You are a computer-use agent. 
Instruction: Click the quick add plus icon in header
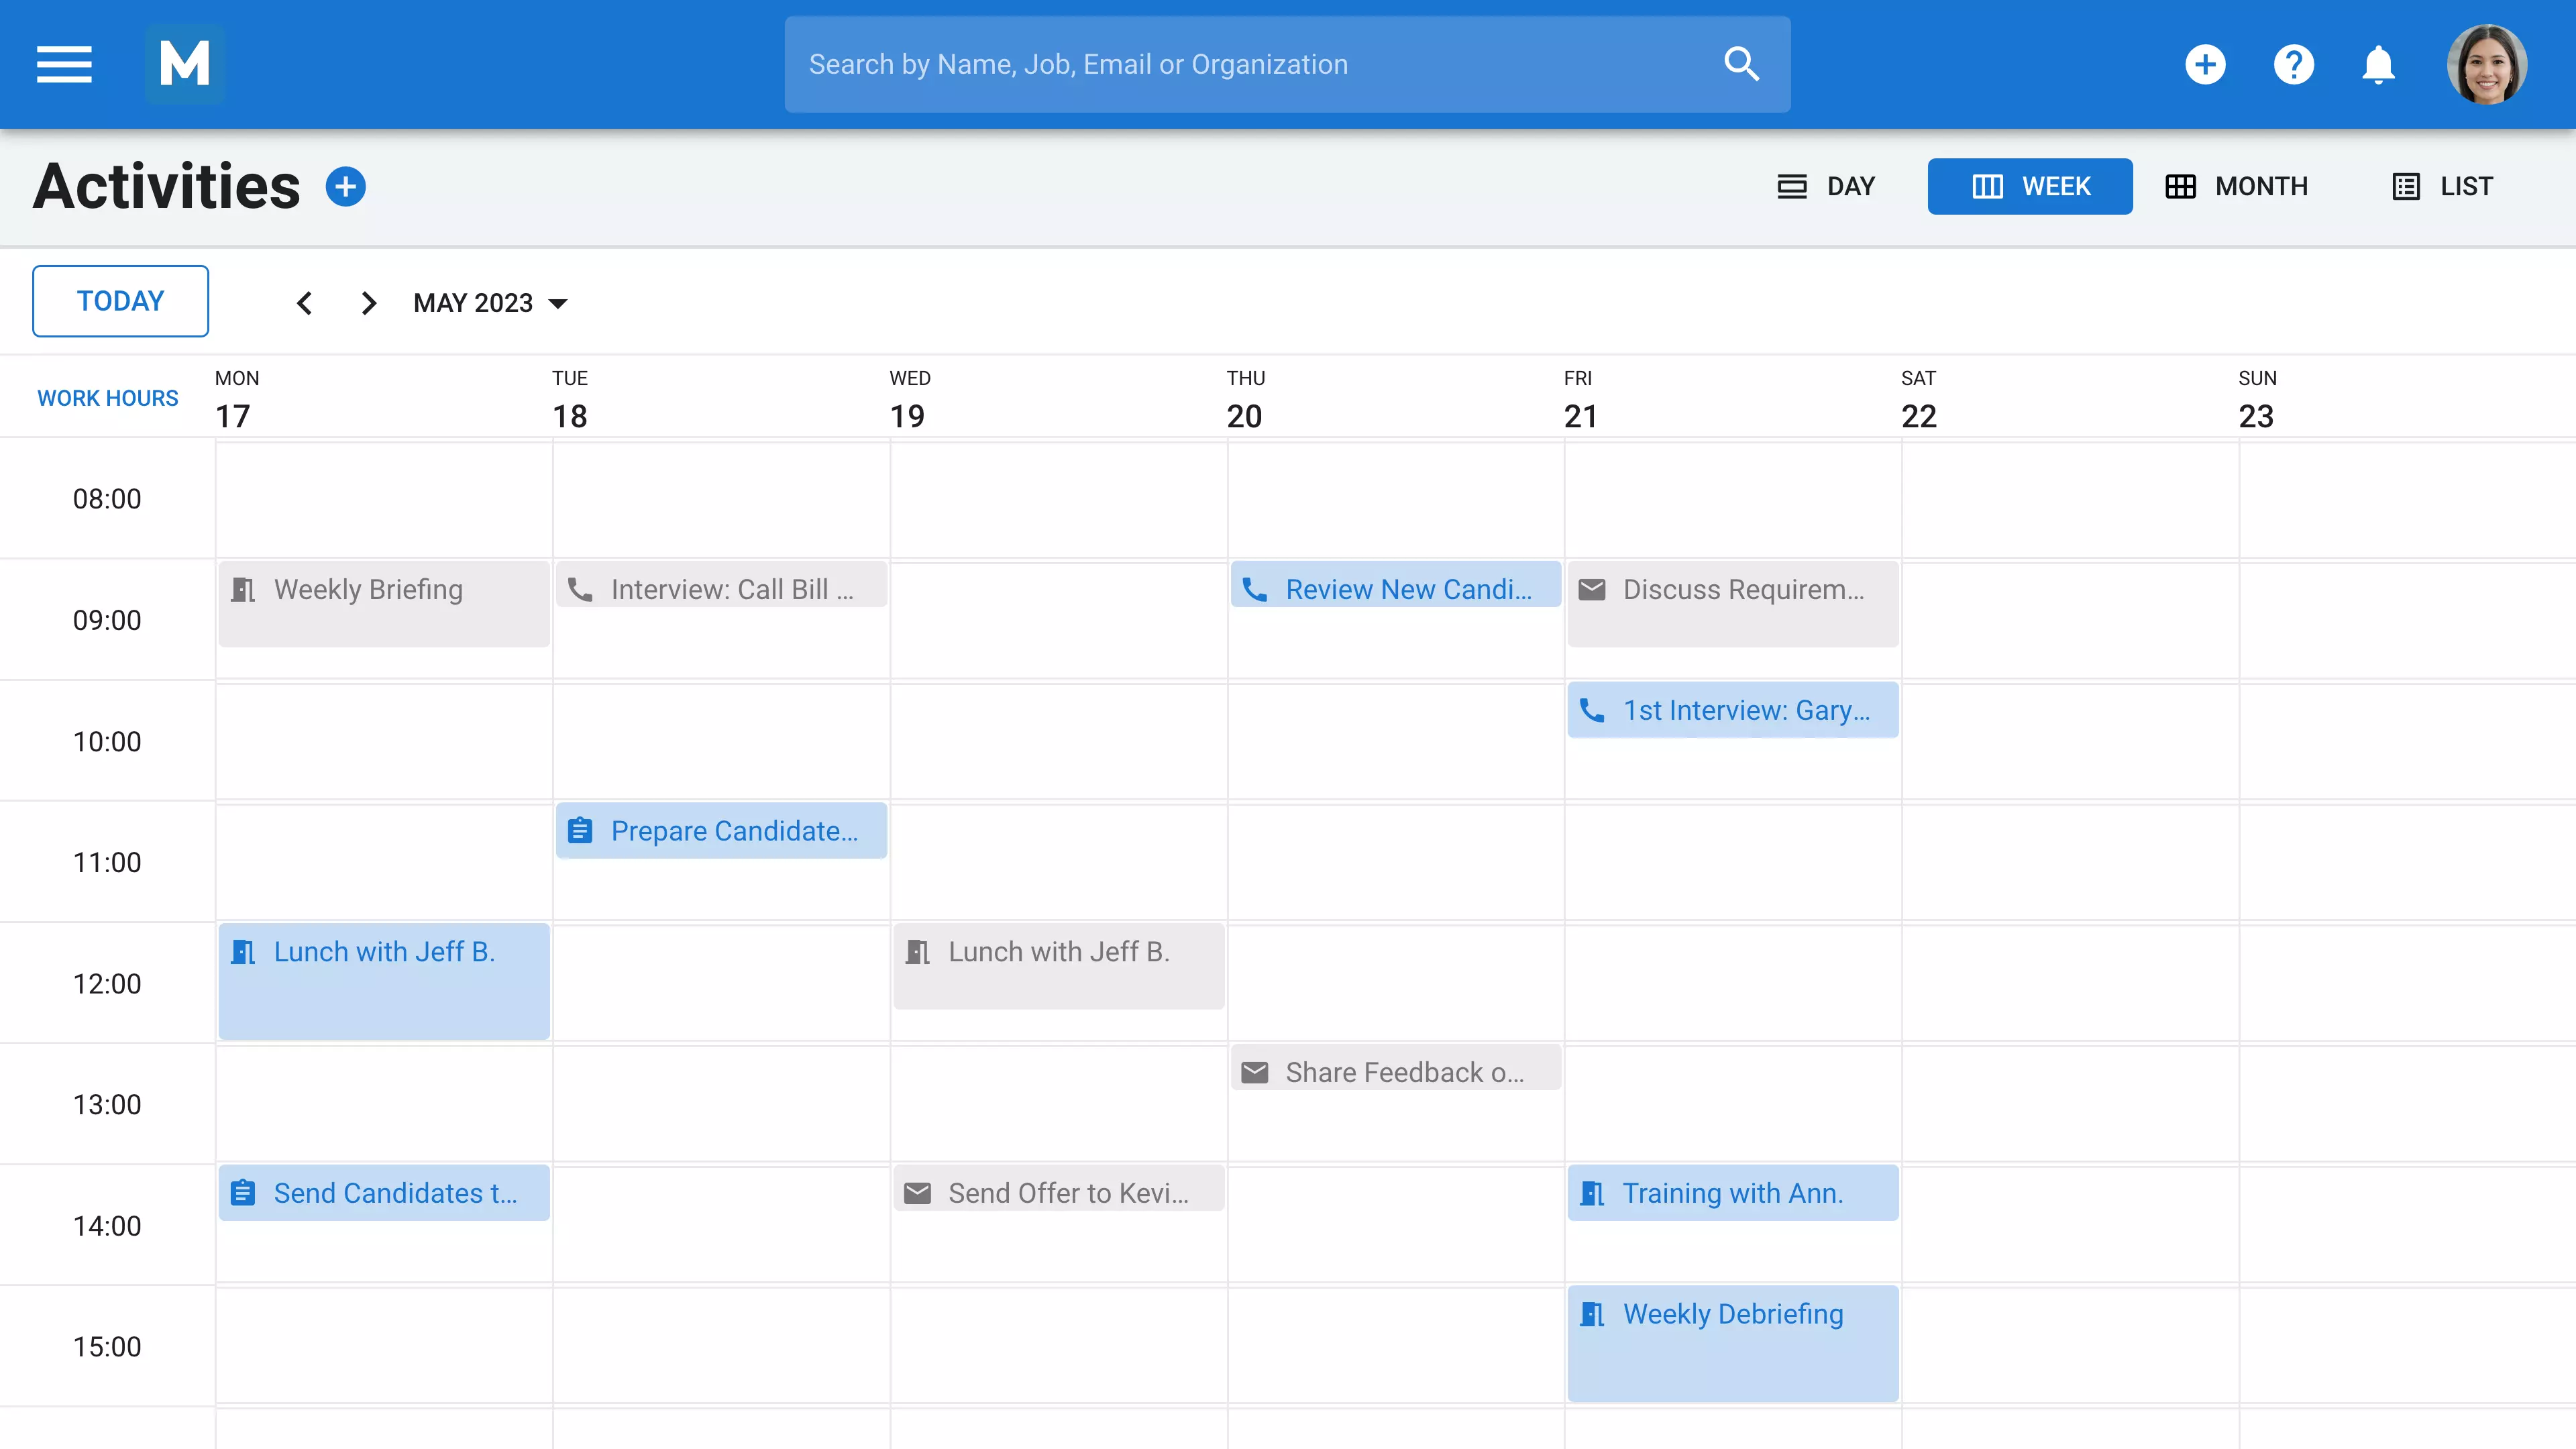point(2205,64)
